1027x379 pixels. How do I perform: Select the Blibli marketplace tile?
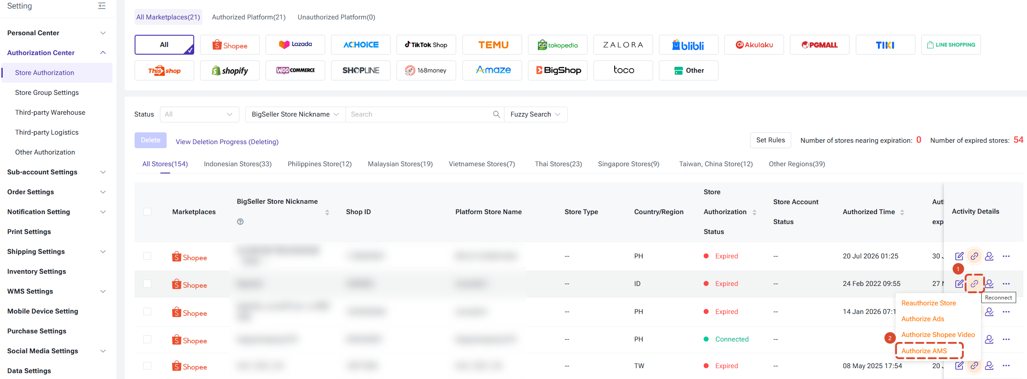689,45
